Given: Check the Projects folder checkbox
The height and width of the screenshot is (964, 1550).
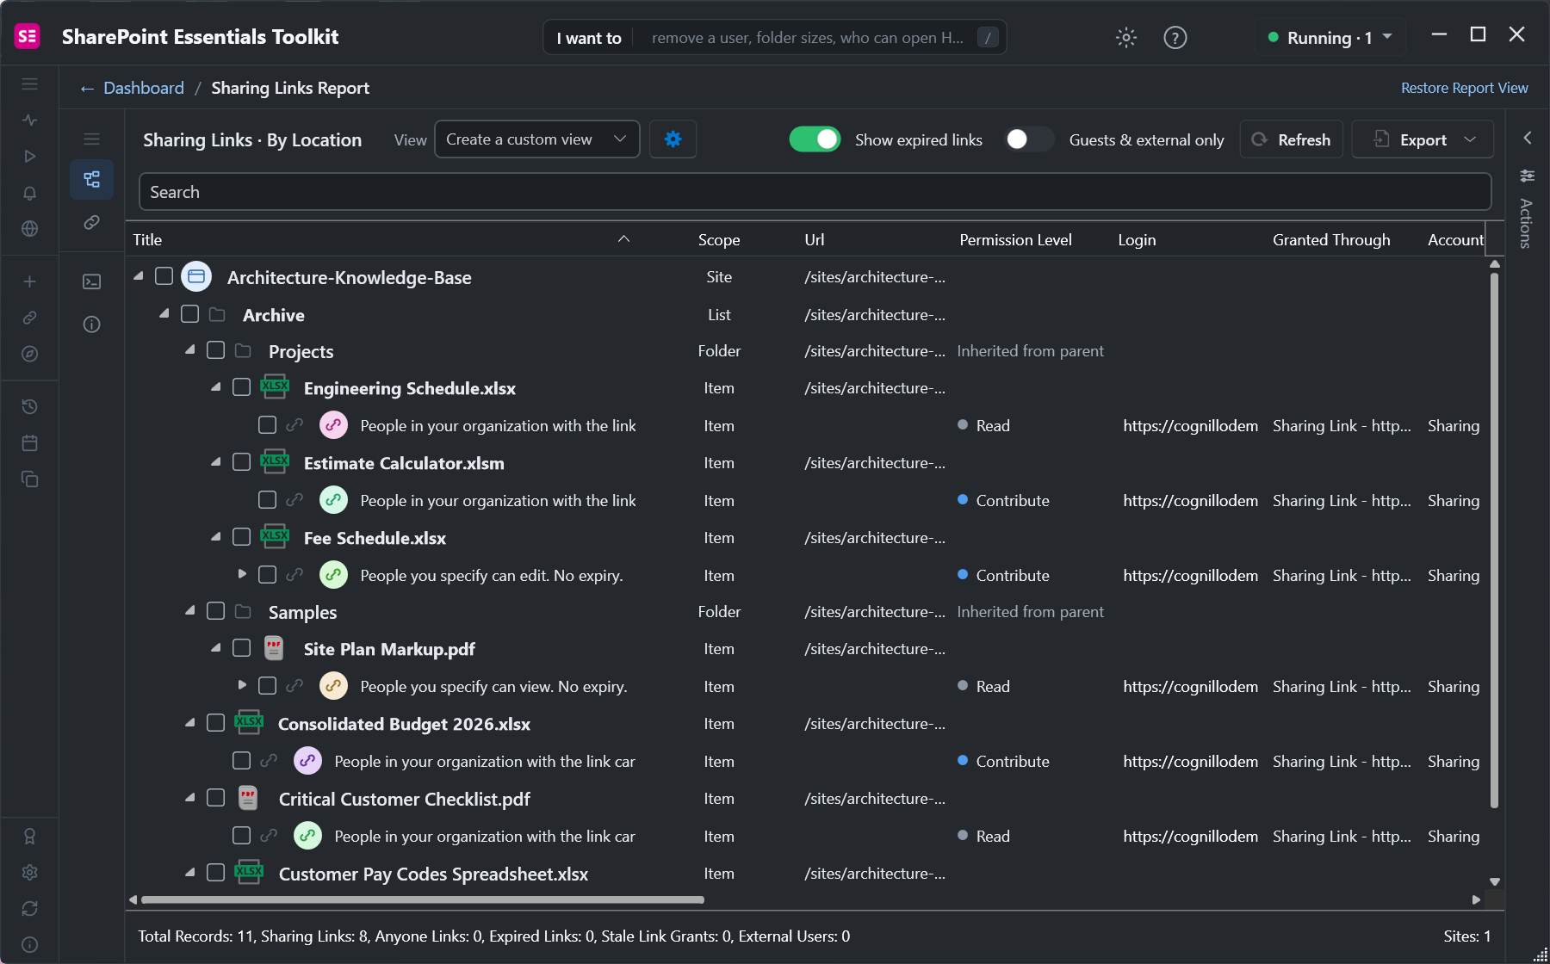Looking at the screenshot, I should coord(215,350).
